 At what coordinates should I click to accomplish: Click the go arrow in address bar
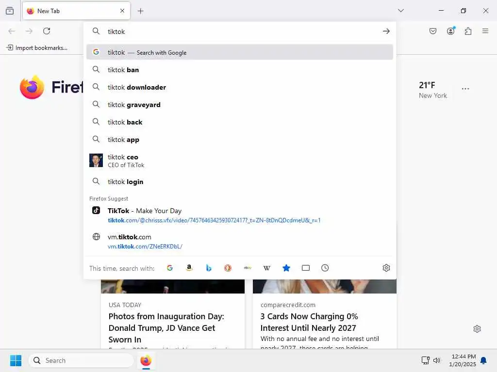[386, 31]
